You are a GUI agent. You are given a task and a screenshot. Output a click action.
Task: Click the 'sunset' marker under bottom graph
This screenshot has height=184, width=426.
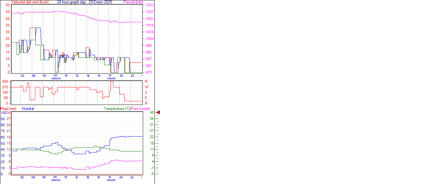tap(111, 180)
